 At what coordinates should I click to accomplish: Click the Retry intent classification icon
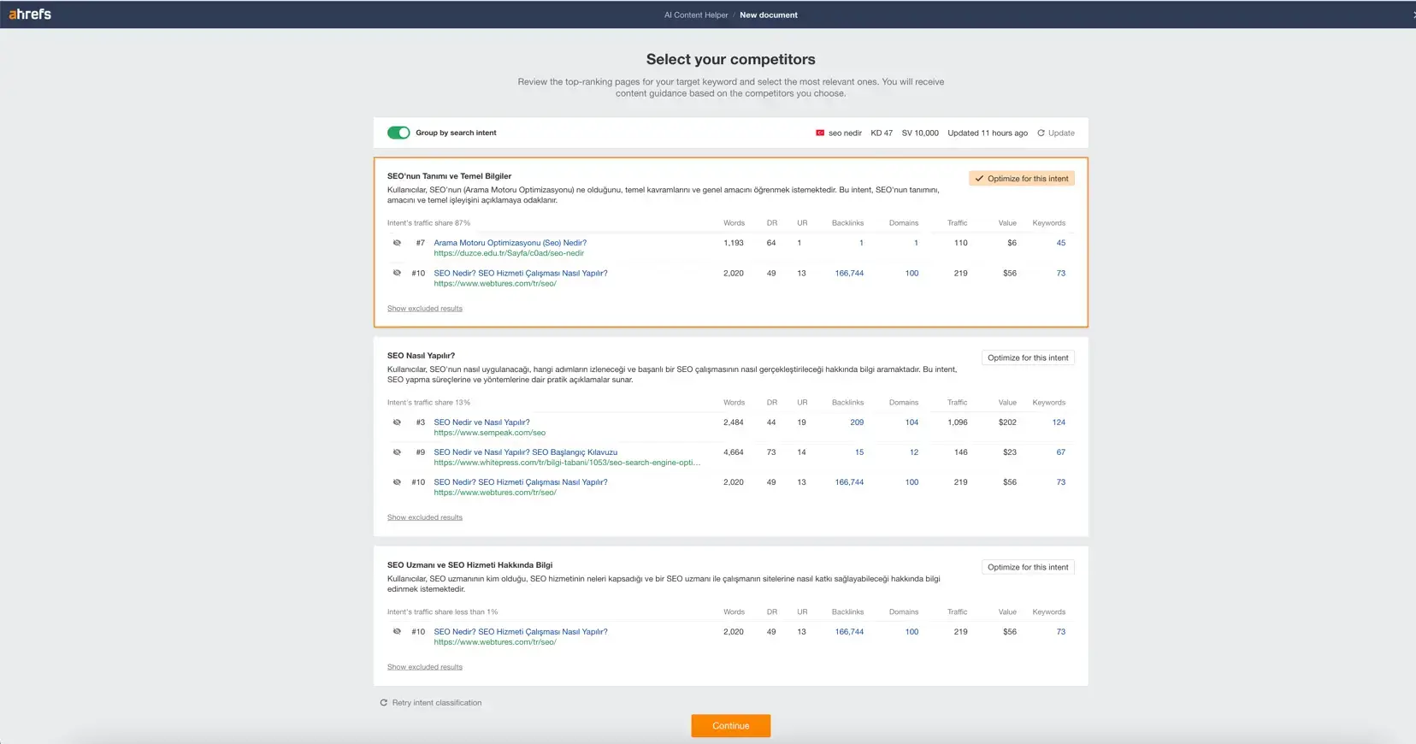click(384, 703)
